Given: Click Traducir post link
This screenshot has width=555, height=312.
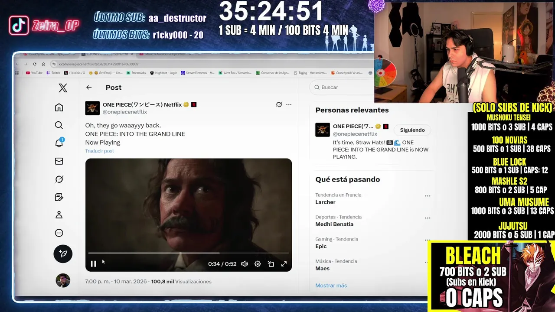Looking at the screenshot, I should coord(99,151).
